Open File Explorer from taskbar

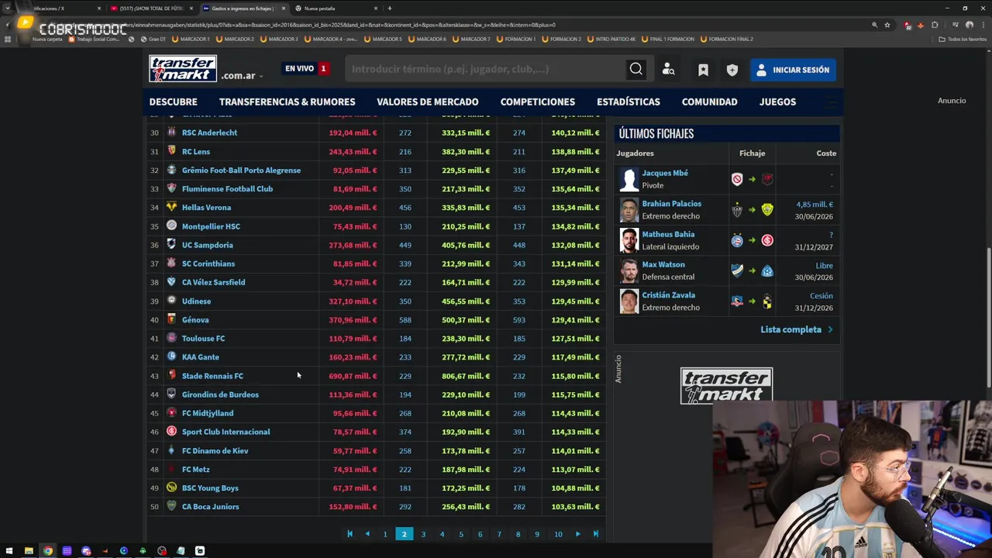[29, 551]
